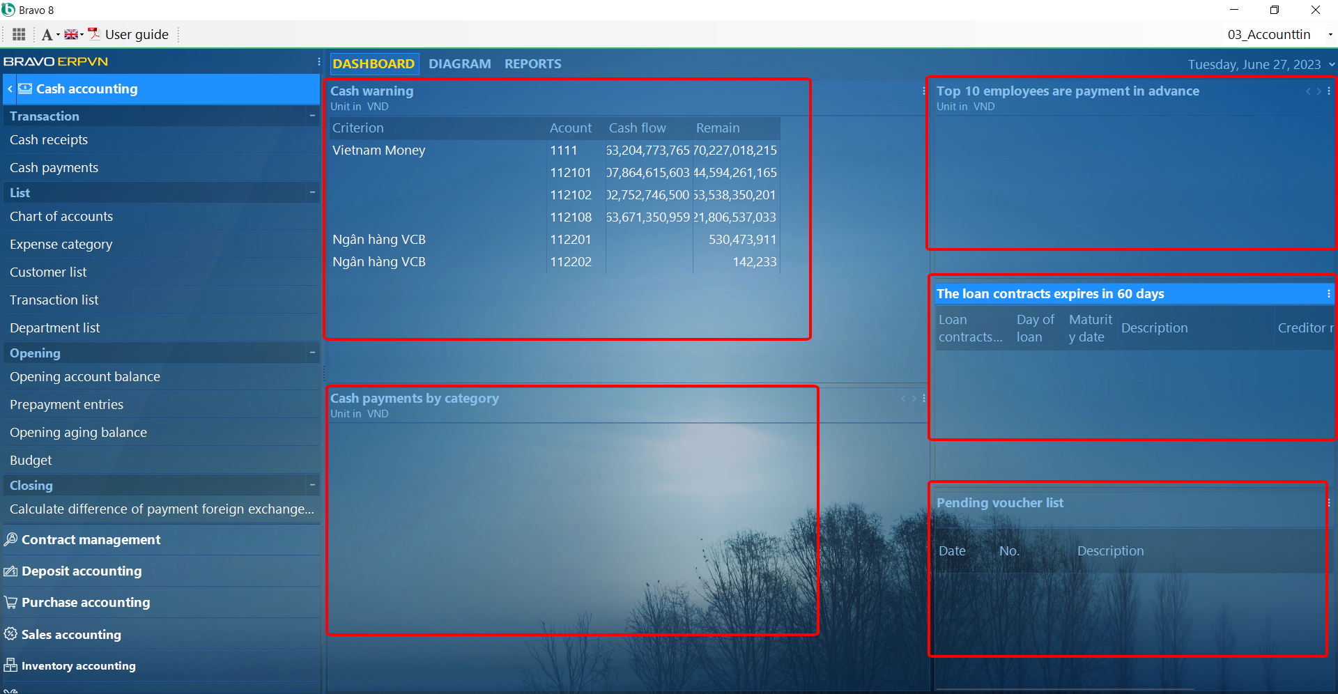The height and width of the screenshot is (694, 1338).
Task: Click the Remain column header
Action: tap(718, 128)
